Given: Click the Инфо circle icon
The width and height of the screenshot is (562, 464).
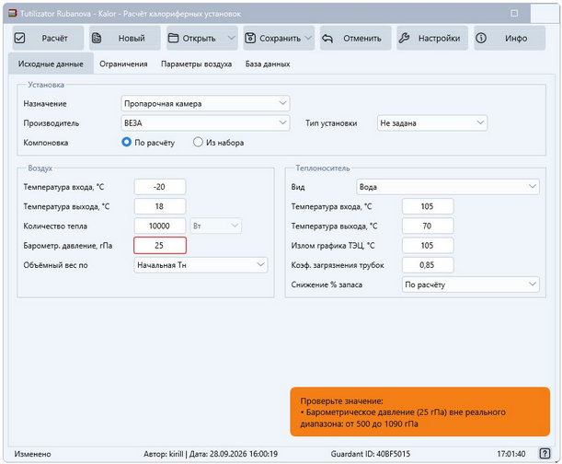Looking at the screenshot, I should 481,38.
